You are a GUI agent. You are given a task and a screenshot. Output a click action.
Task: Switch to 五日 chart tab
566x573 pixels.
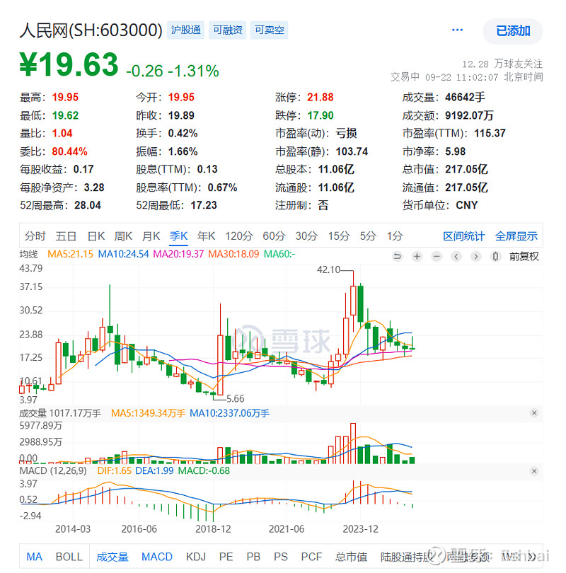(x=66, y=236)
